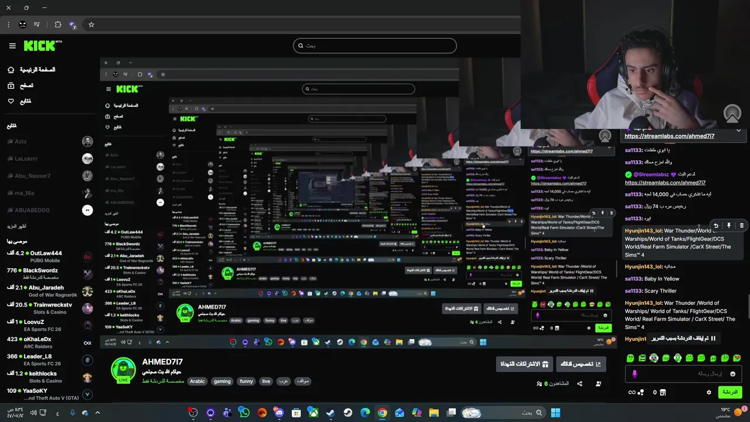Open recommended channel LoovuZ
The width and height of the screenshot is (750, 422).
click(50, 325)
